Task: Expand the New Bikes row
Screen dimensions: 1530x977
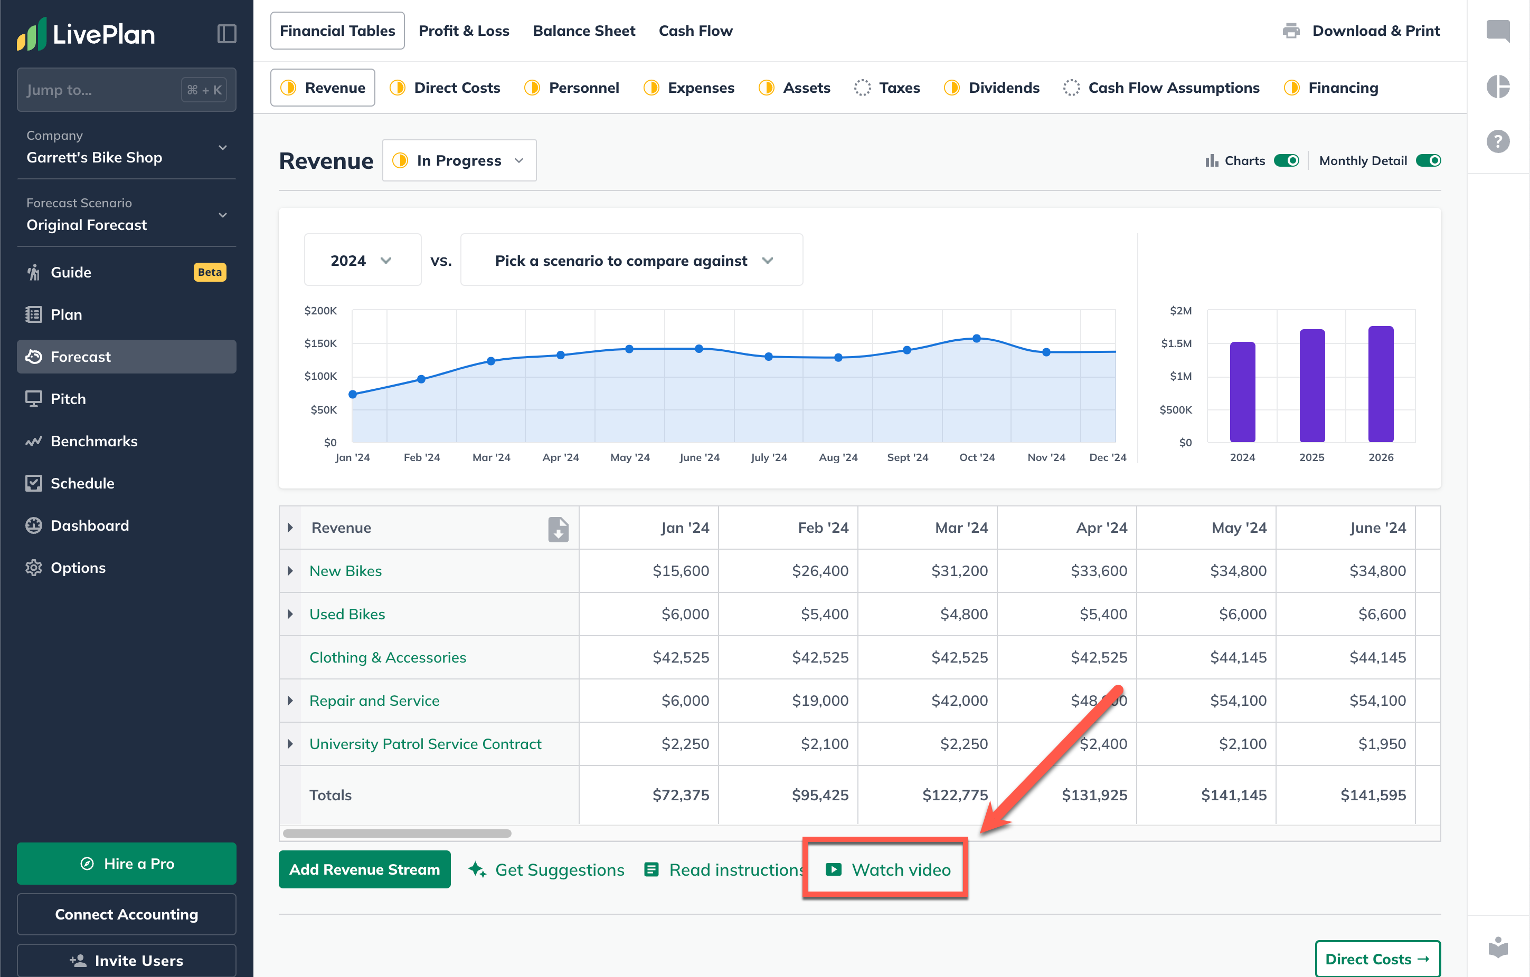Action: tap(290, 571)
